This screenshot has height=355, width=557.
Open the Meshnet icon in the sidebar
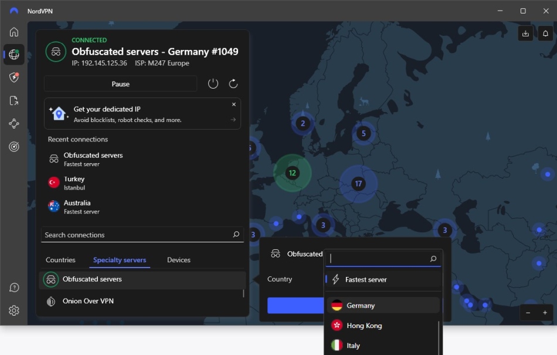coord(14,124)
